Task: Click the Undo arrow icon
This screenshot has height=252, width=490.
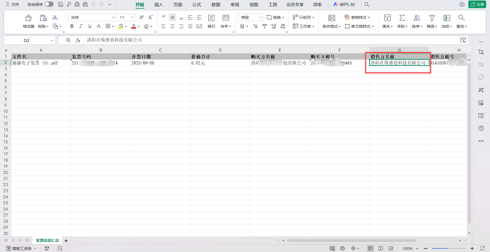Action: (93, 4)
